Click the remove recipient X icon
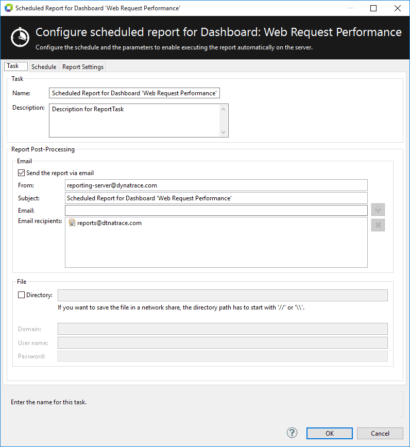The height and width of the screenshot is (447, 410). pyautogui.click(x=378, y=225)
